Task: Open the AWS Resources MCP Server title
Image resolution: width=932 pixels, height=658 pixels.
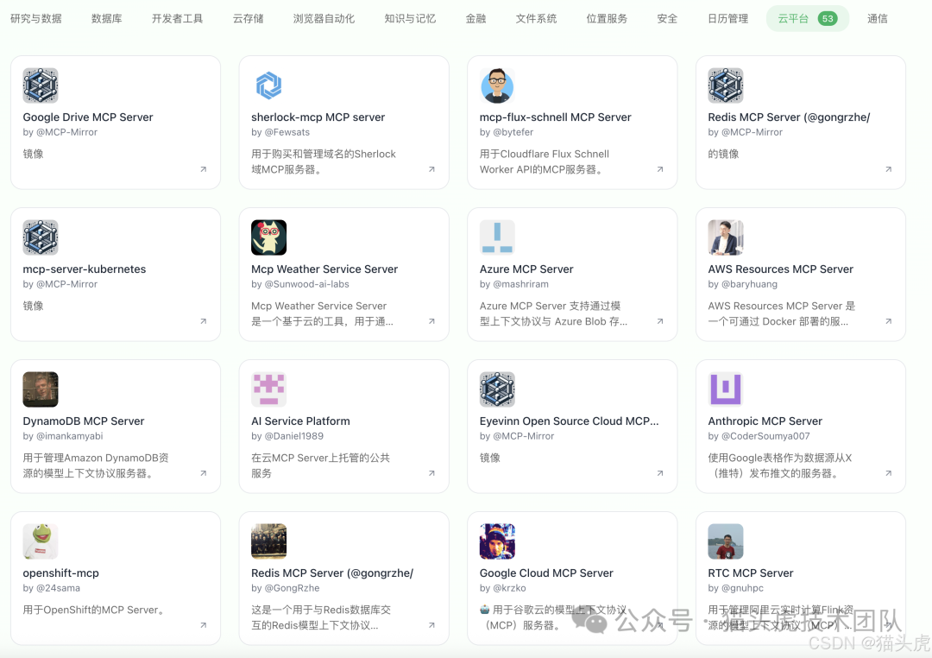Action: (x=780, y=269)
